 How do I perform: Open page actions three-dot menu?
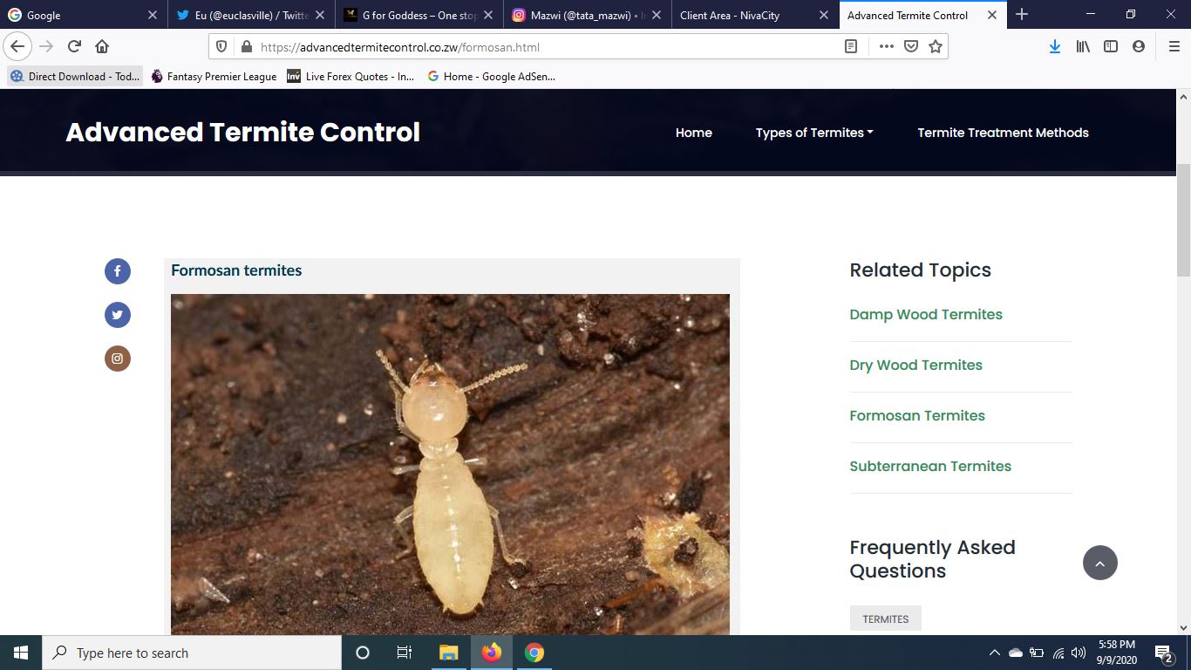click(886, 46)
